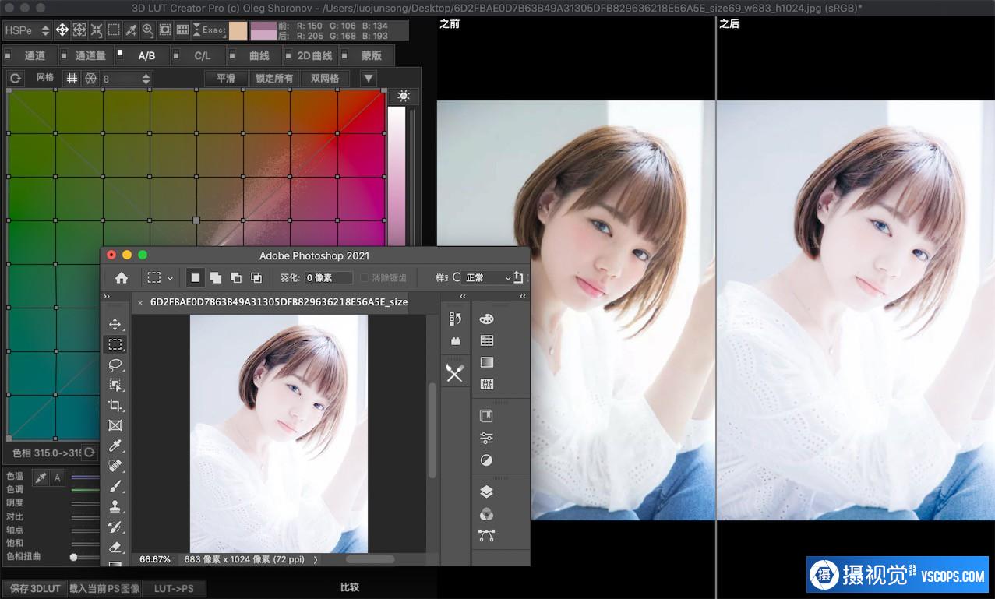Screen dimensions: 995x599
Task: Switch to the 2D曲线 tab
Action: 314,56
